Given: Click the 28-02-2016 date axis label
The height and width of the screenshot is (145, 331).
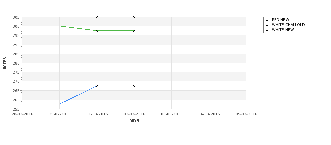Looking at the screenshot, I should 22,114.
